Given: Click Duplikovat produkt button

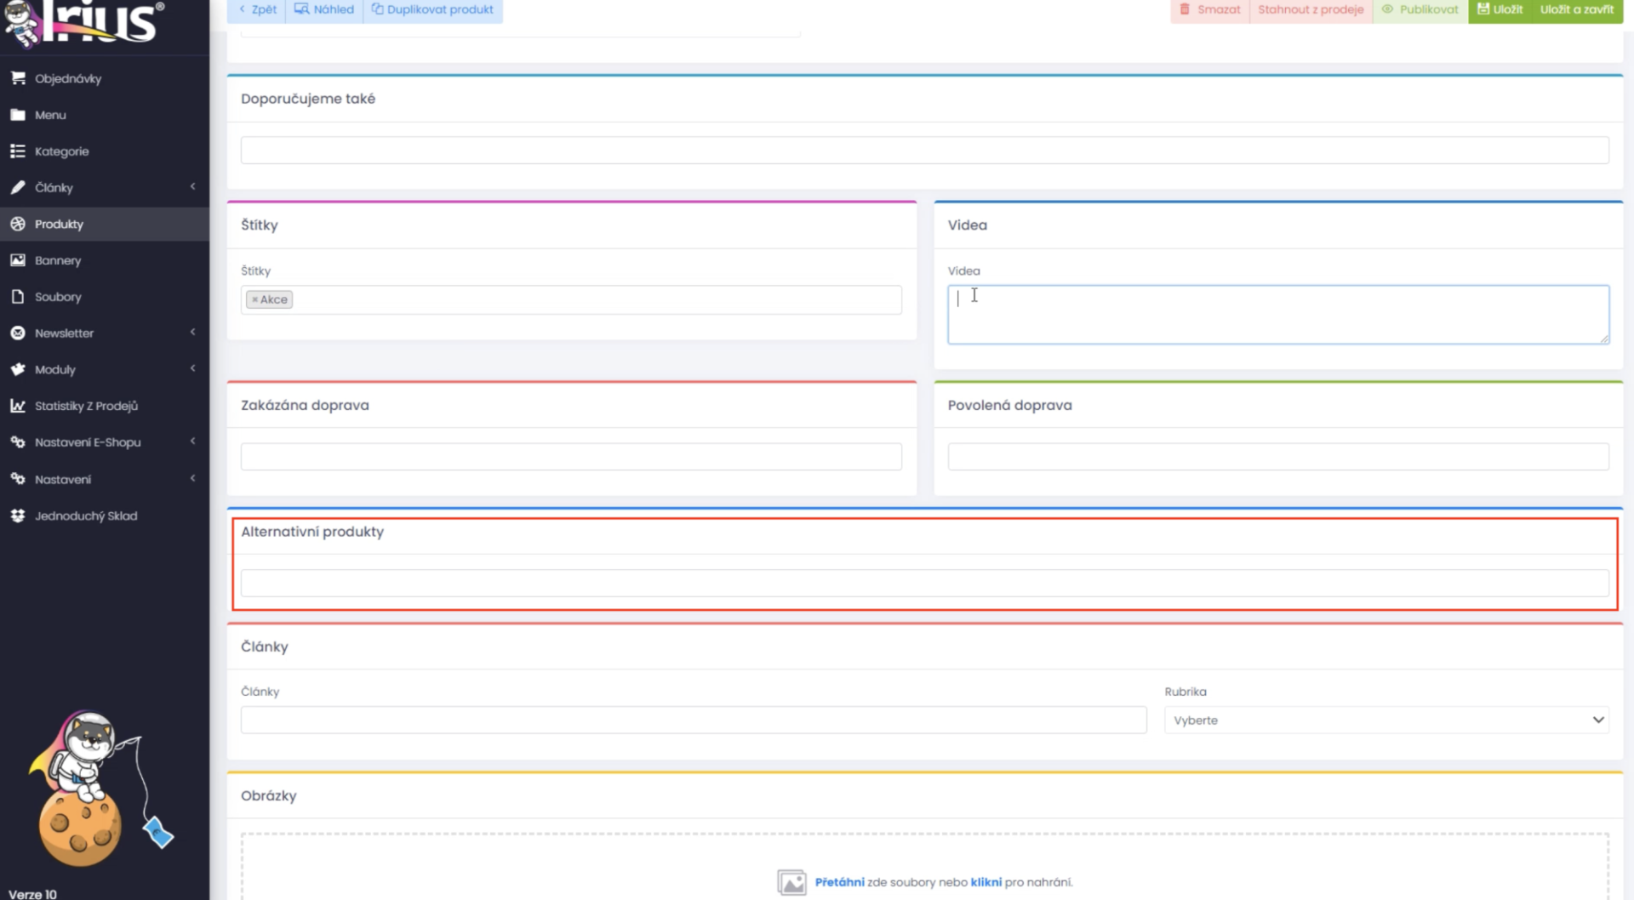Looking at the screenshot, I should [432, 10].
